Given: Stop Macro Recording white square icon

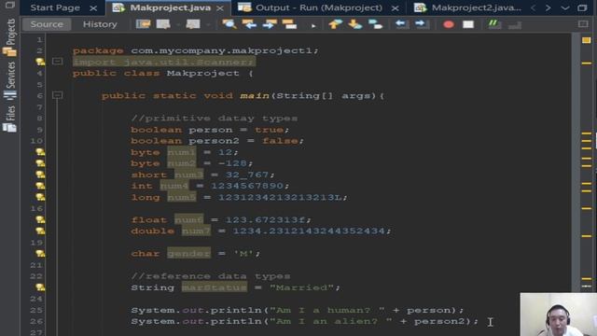Looking at the screenshot, I should click(x=468, y=25).
